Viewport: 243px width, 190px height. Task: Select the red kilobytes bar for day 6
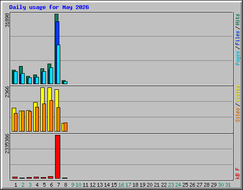pyautogui.click(x=50, y=177)
